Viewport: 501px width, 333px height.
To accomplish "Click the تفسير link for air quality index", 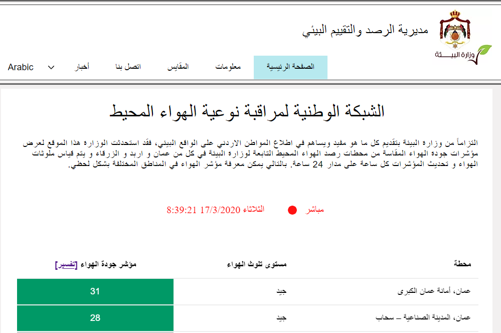I will tap(66, 265).
